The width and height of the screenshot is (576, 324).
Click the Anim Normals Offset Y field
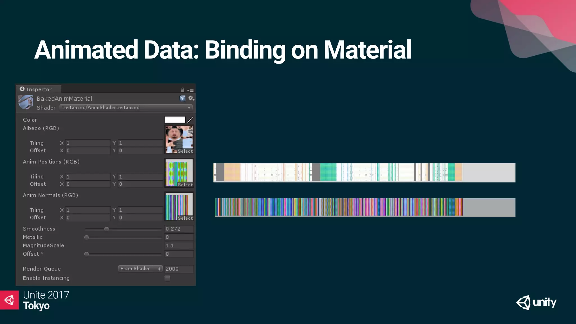click(140, 218)
